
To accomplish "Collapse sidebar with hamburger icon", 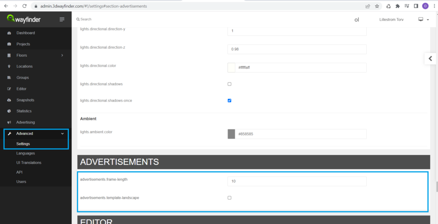I will [62, 19].
